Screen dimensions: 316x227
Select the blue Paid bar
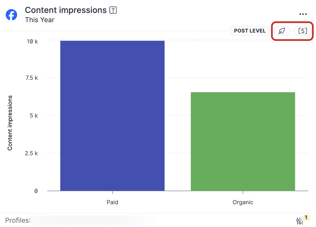pos(112,115)
